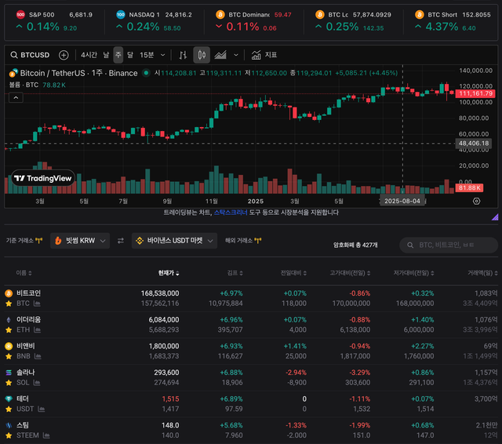Click the plus icon to compare symbols
Screen dimensions: 502x444
[64, 55]
